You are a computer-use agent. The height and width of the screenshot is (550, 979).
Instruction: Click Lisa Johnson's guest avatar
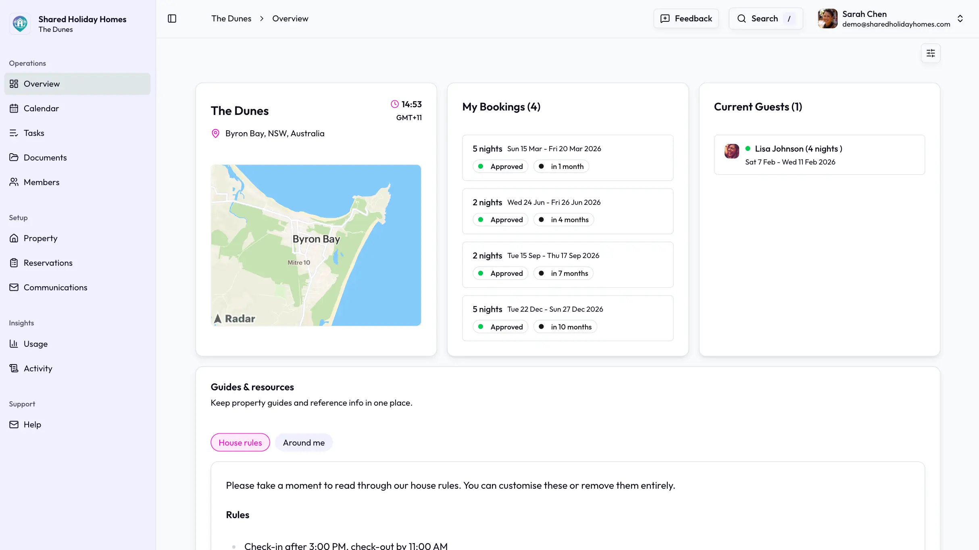click(732, 151)
